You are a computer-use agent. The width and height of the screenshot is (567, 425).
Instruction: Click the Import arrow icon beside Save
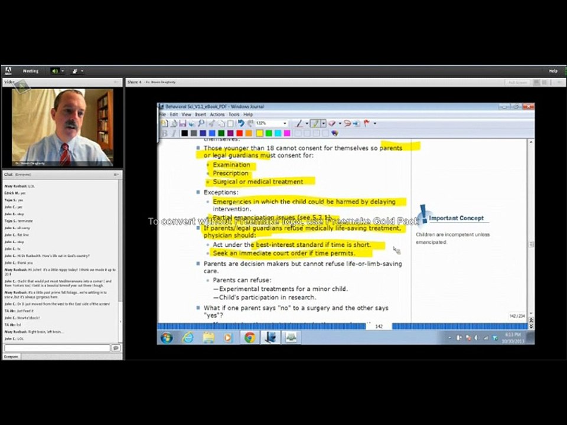point(191,123)
